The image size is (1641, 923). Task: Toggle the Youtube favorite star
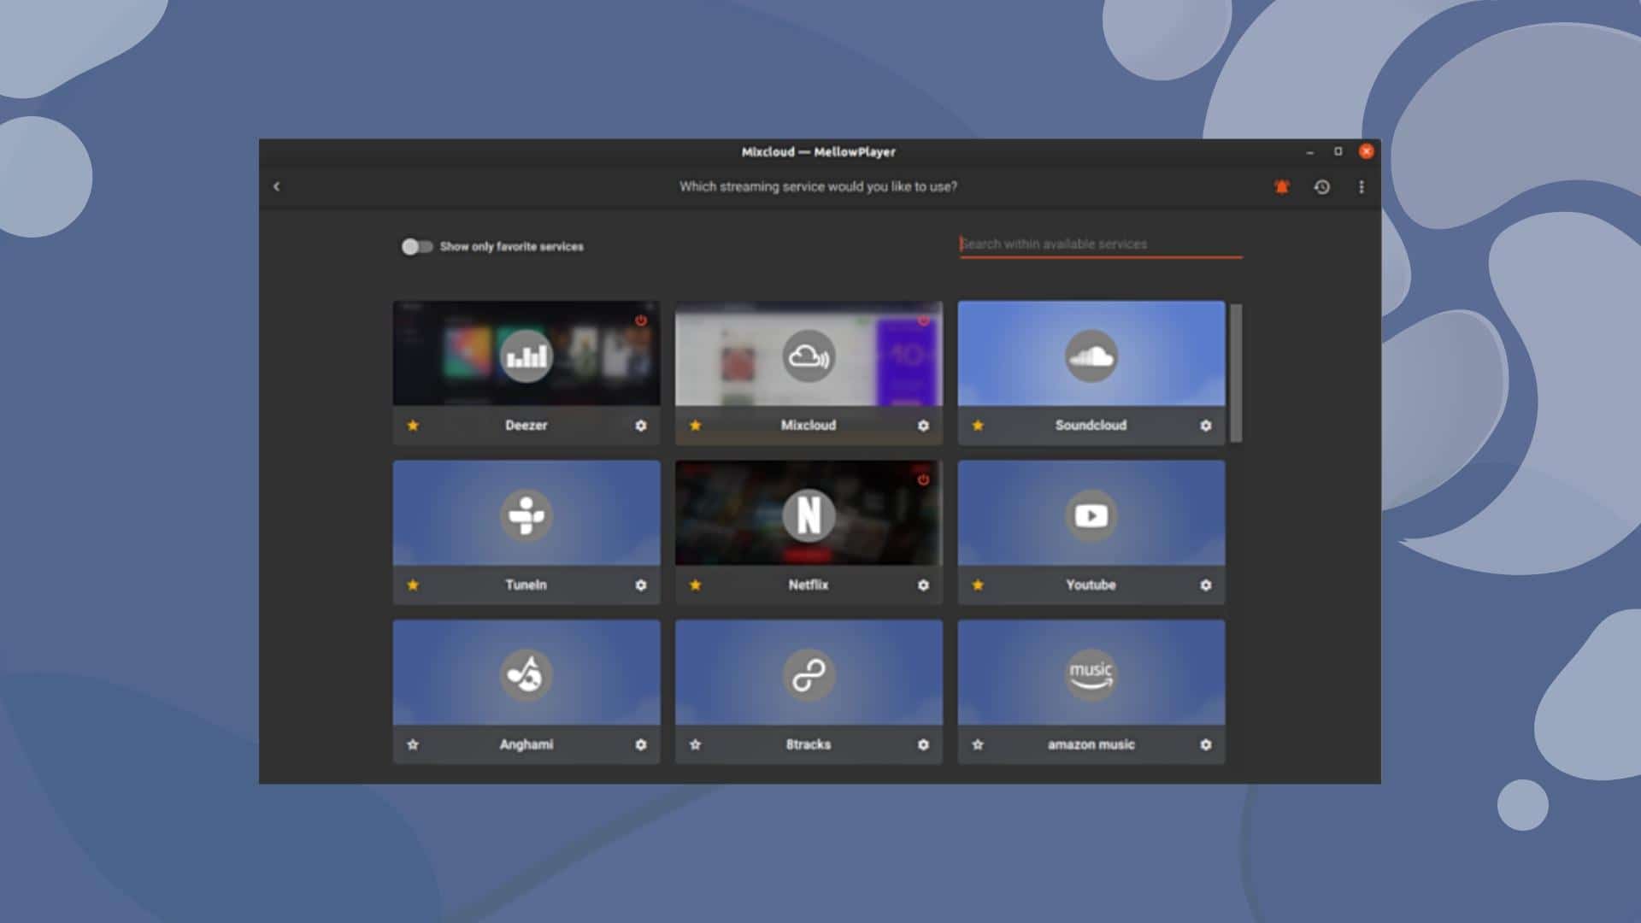tap(978, 585)
